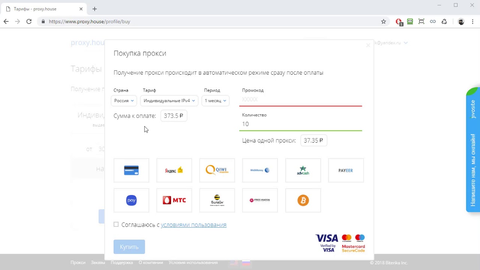Select advcash payment option
Screen dimensions: 480x270
[x=303, y=170]
